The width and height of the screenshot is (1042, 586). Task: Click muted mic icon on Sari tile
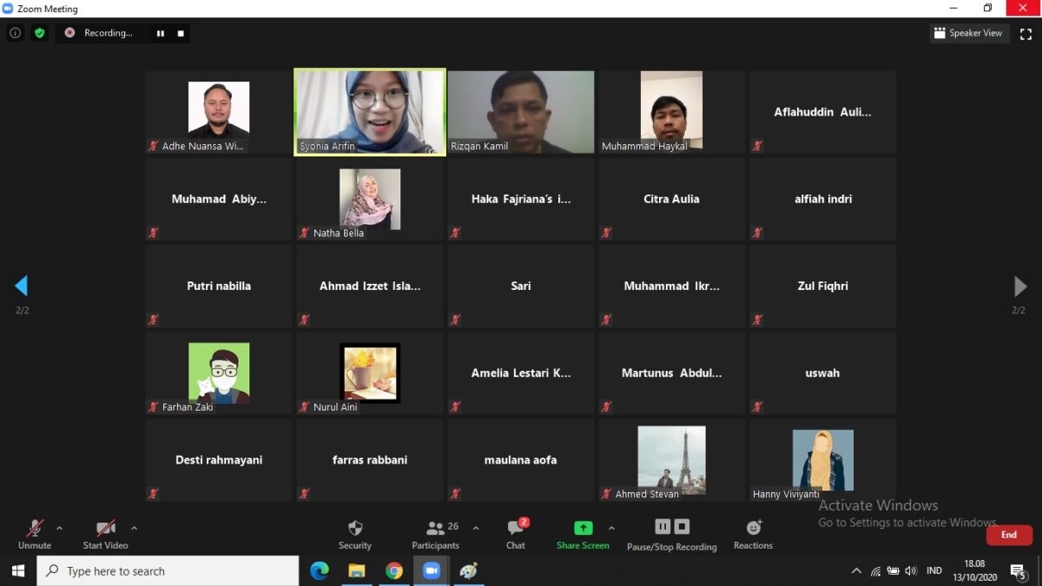coord(455,319)
